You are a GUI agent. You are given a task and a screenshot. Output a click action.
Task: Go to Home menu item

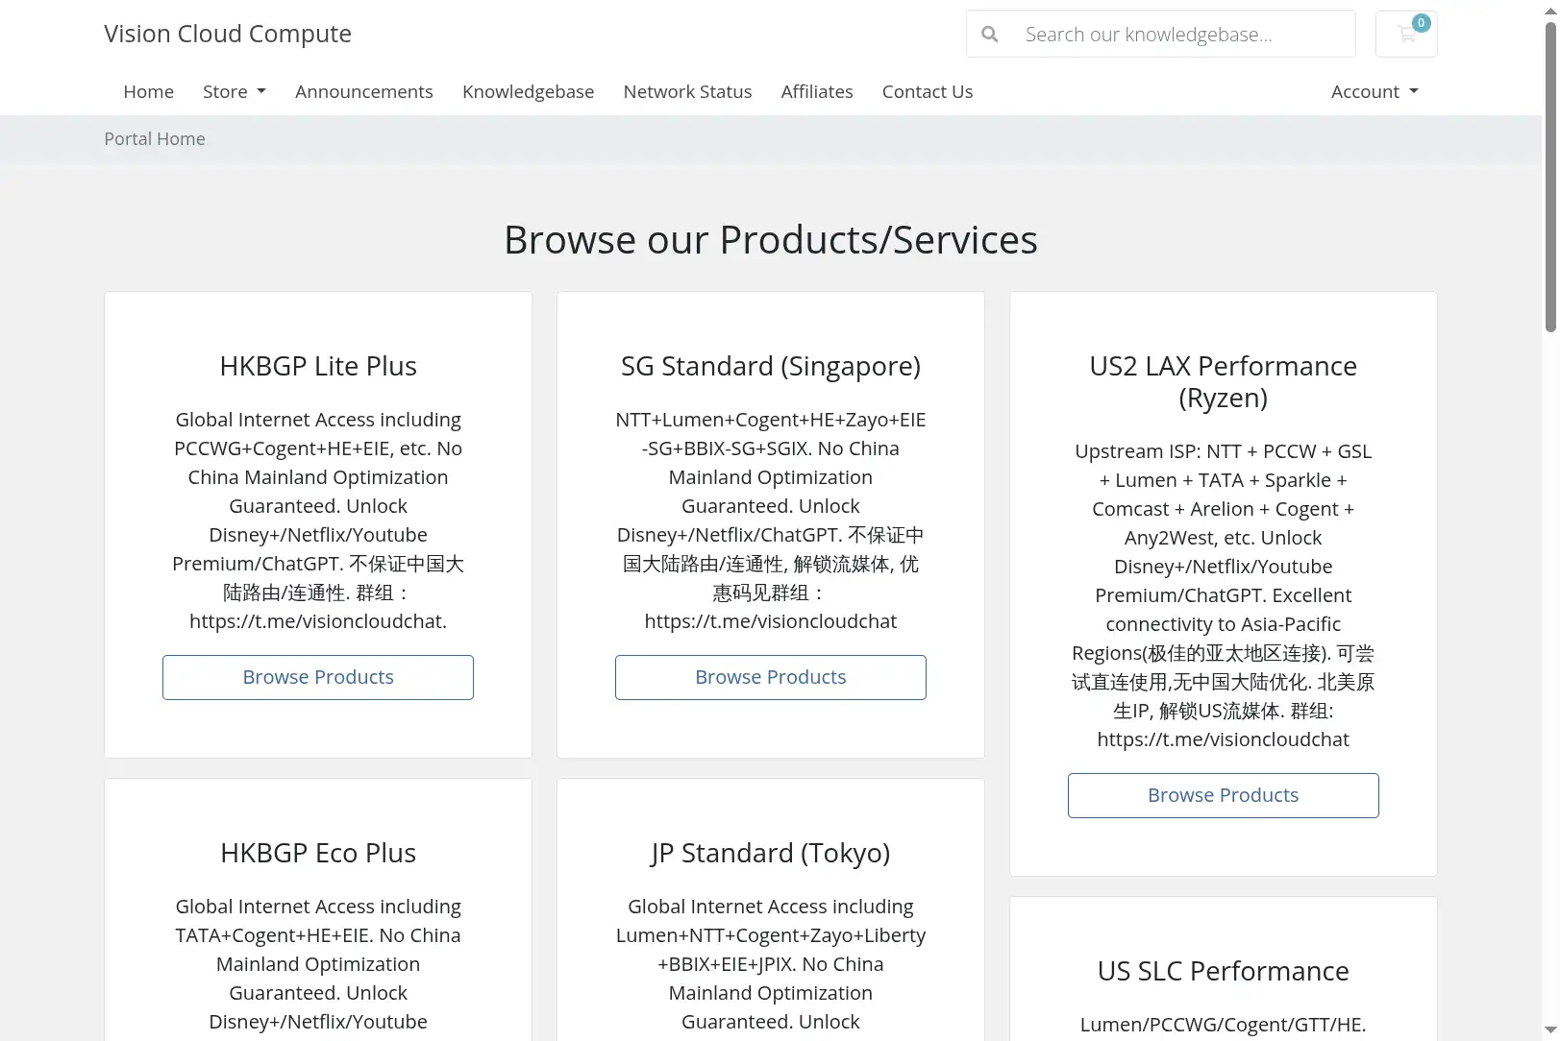149,91
